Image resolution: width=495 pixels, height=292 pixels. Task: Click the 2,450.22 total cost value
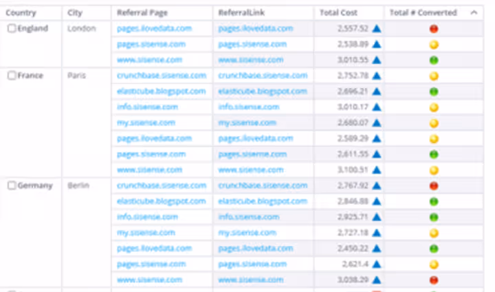tap(353, 249)
